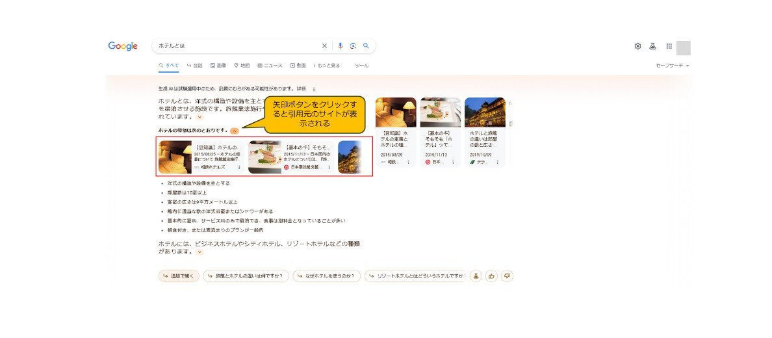Switch to the ニュース tab
Screen dimensions: 772x338
[270, 66]
